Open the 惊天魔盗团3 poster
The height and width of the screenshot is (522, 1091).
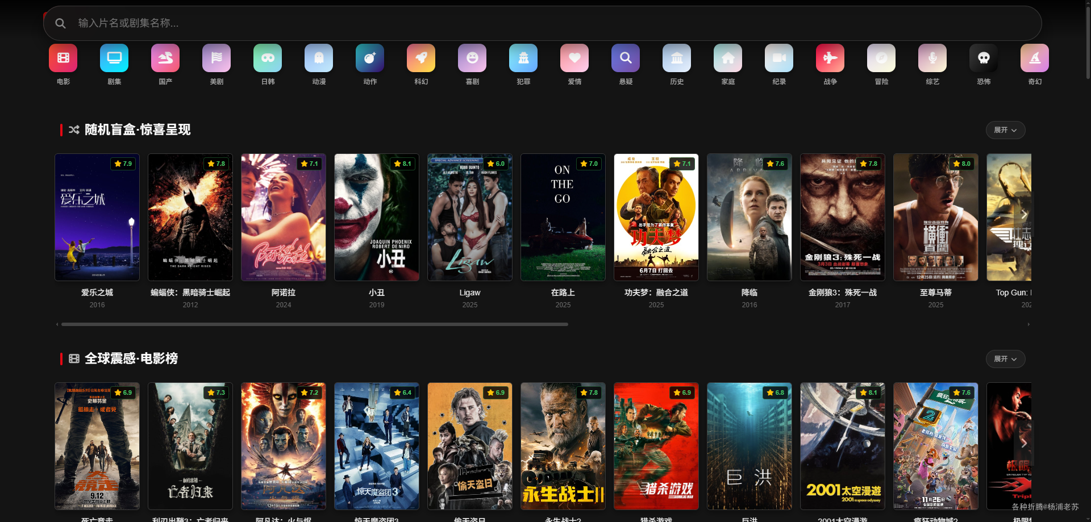tap(377, 446)
